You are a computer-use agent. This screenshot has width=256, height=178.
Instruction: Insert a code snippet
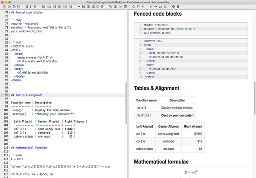point(120,6)
